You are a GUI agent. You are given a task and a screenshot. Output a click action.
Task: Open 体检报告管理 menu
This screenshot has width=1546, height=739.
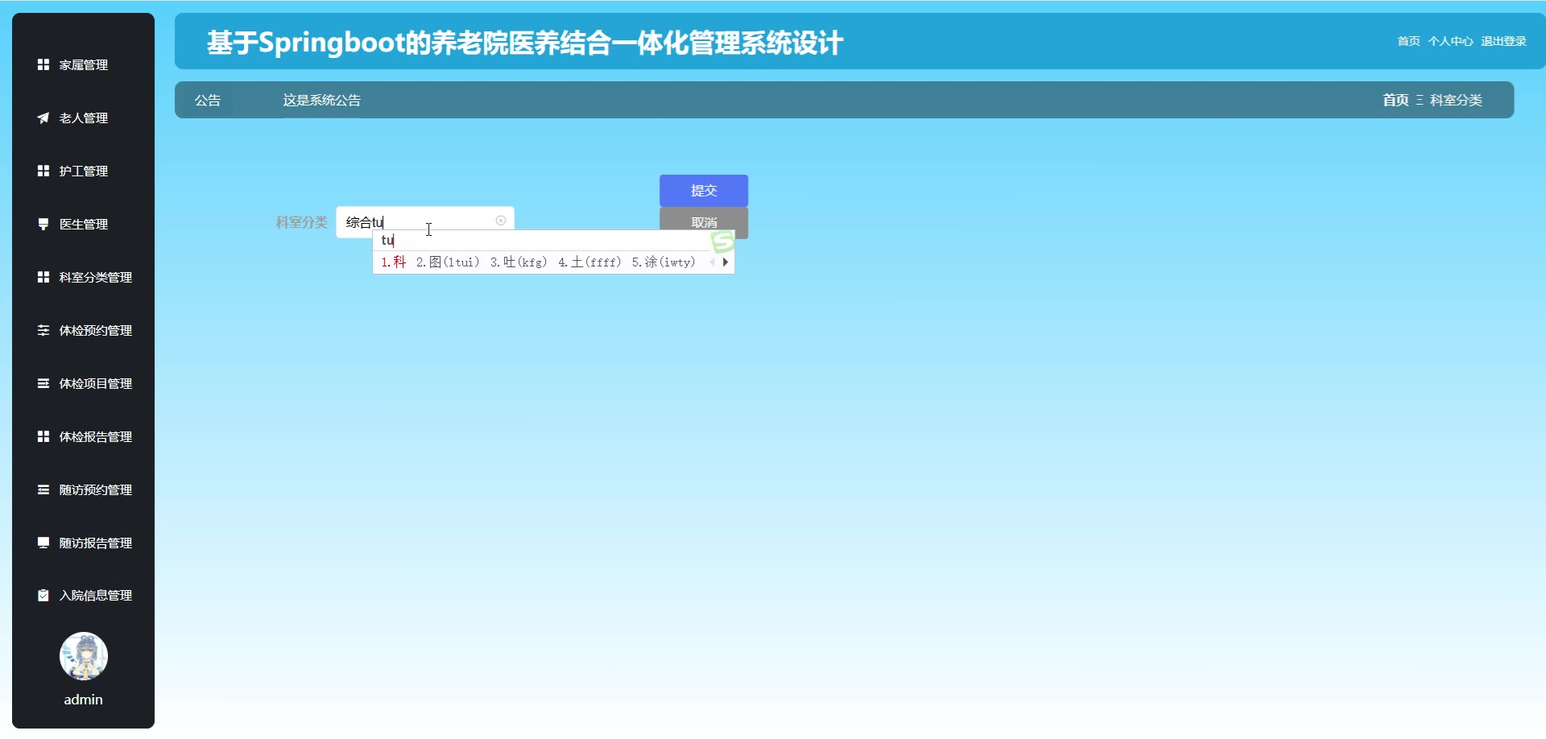84,436
